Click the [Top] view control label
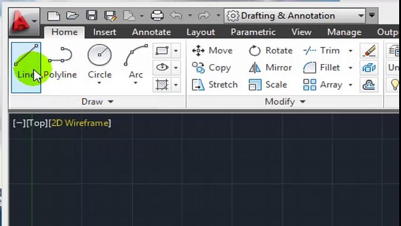 click(37, 123)
